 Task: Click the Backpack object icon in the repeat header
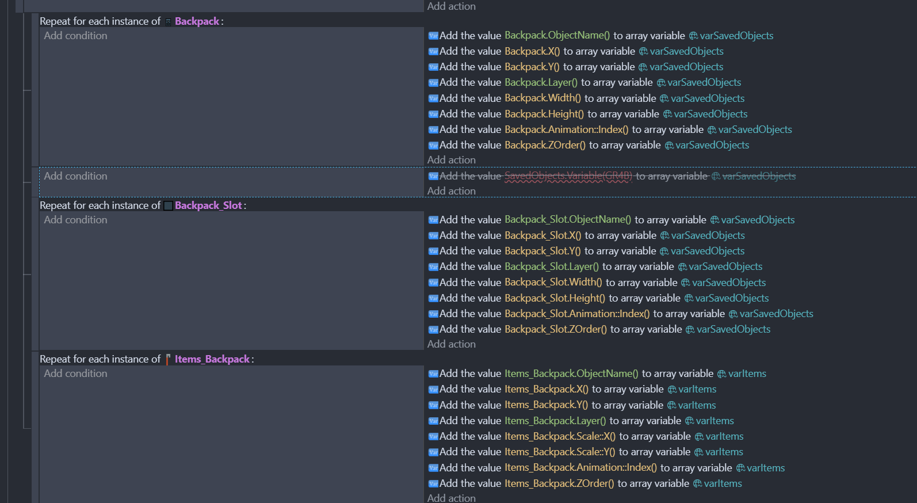(x=168, y=22)
